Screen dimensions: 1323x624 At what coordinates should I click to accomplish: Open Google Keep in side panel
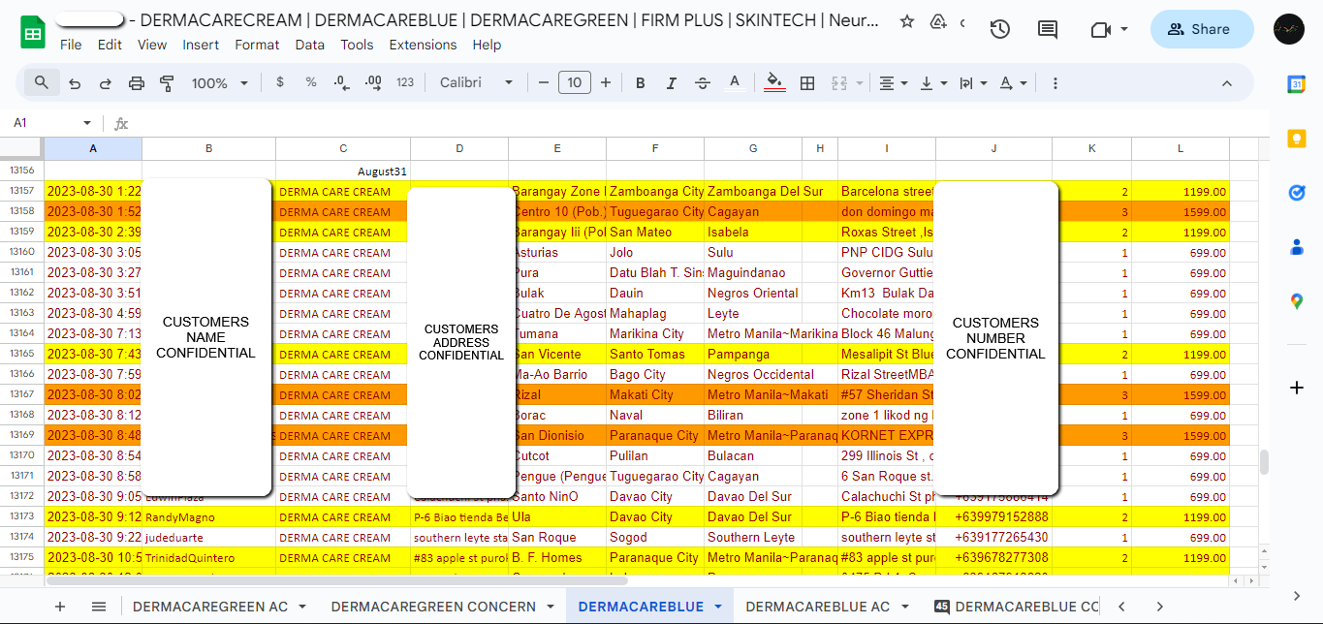[x=1297, y=139]
